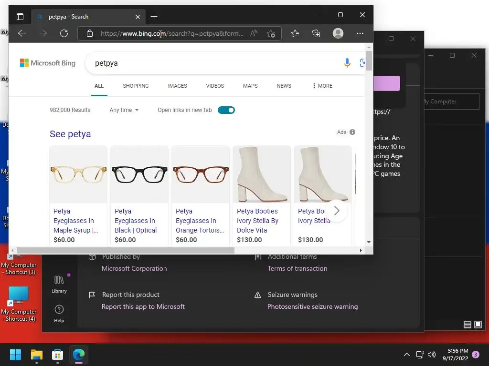Viewport: 489px width, 366px height.
Task: Switch to the SHOPPING tab
Action: pos(136,86)
